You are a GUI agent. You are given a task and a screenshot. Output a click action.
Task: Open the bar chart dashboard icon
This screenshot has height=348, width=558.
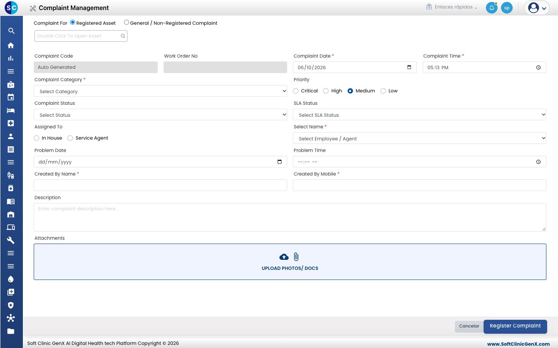coord(11,58)
